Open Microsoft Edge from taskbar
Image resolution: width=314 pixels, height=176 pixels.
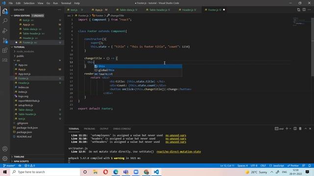pos(116,172)
